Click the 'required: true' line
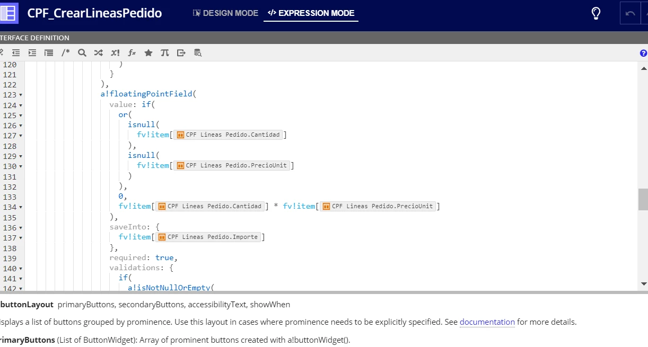This screenshot has height=347, width=648. click(x=143, y=257)
